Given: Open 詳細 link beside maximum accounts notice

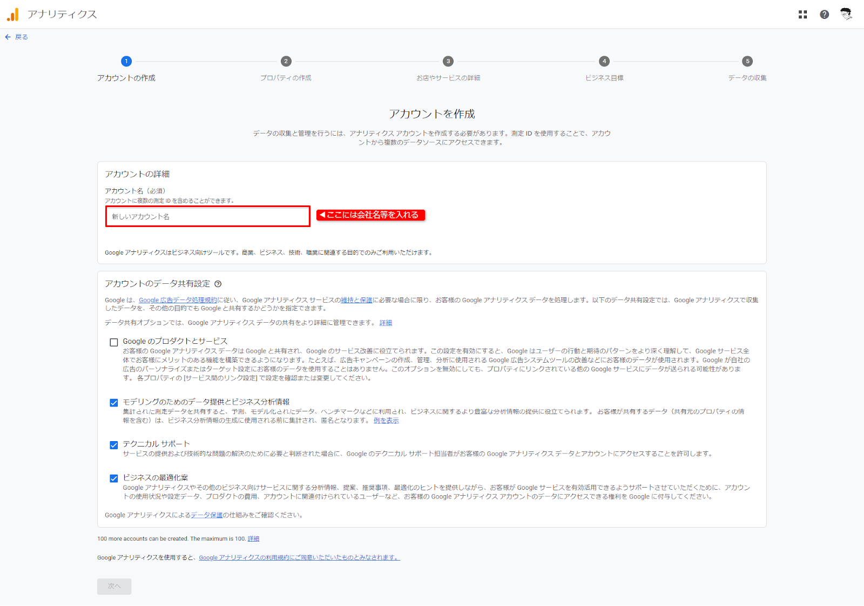Looking at the screenshot, I should coord(253,538).
